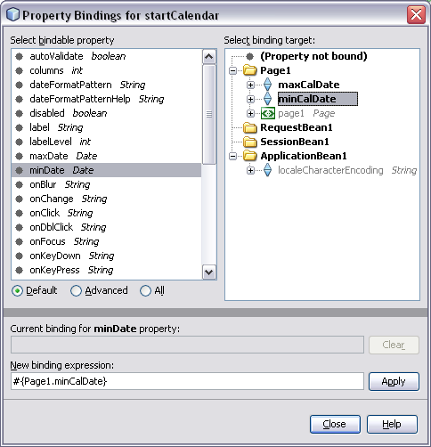Click the localeCharacterEncoding diamond icon
This screenshot has width=431, height=447.
click(x=267, y=170)
